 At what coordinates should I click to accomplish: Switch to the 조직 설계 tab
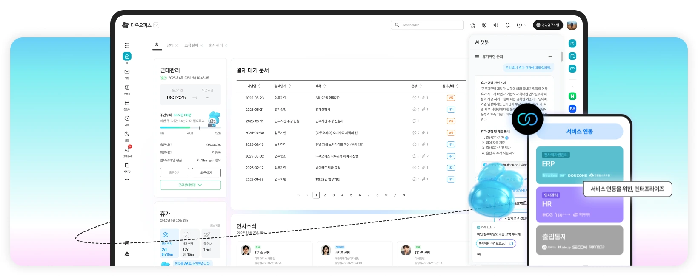click(191, 45)
